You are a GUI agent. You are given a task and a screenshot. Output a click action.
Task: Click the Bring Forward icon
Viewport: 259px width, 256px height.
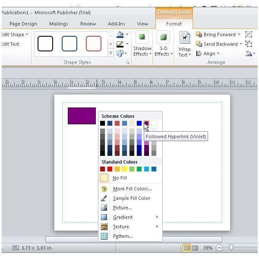199,35
